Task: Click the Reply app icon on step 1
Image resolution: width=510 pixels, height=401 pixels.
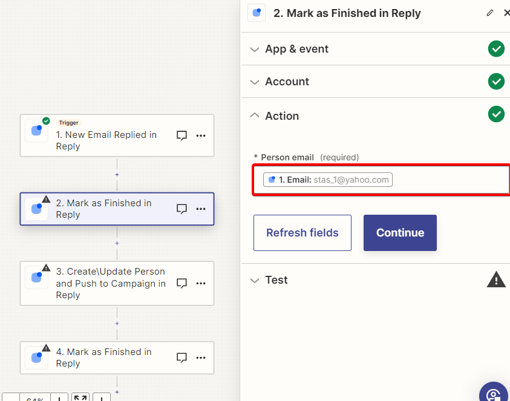Action: pos(36,131)
